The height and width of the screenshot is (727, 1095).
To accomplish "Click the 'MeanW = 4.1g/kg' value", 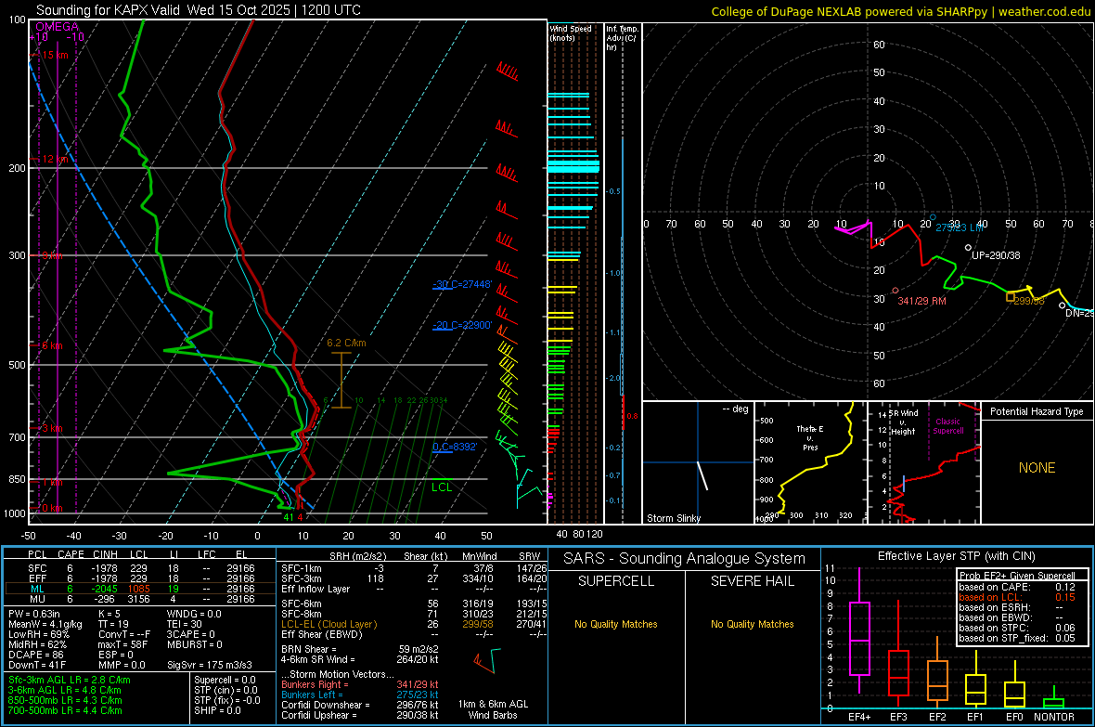I will tap(45, 624).
